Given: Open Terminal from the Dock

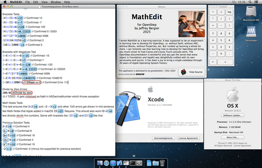Looking at the screenshot, I should click(x=133, y=163).
